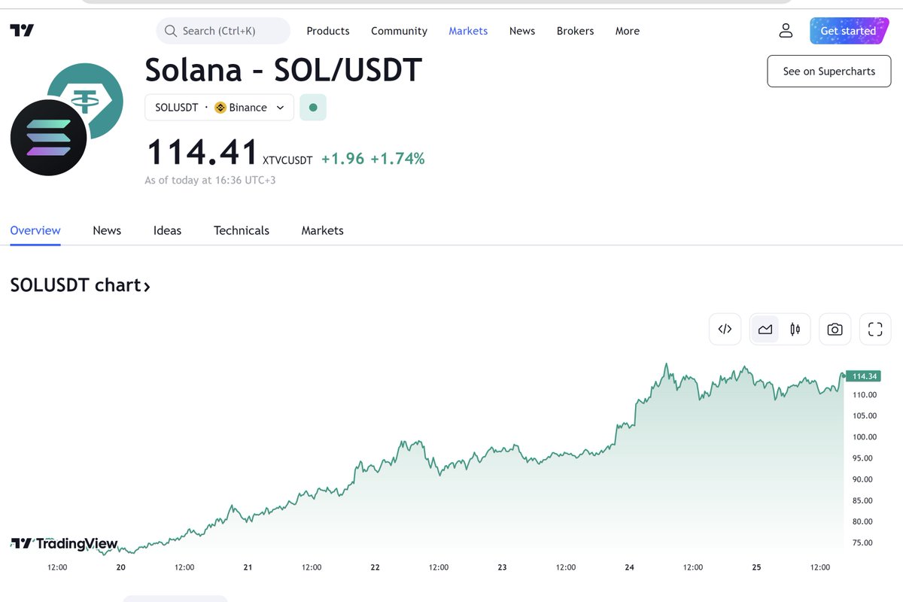The image size is (903, 602).
Task: Open the More menu in header
Action: pos(628,31)
